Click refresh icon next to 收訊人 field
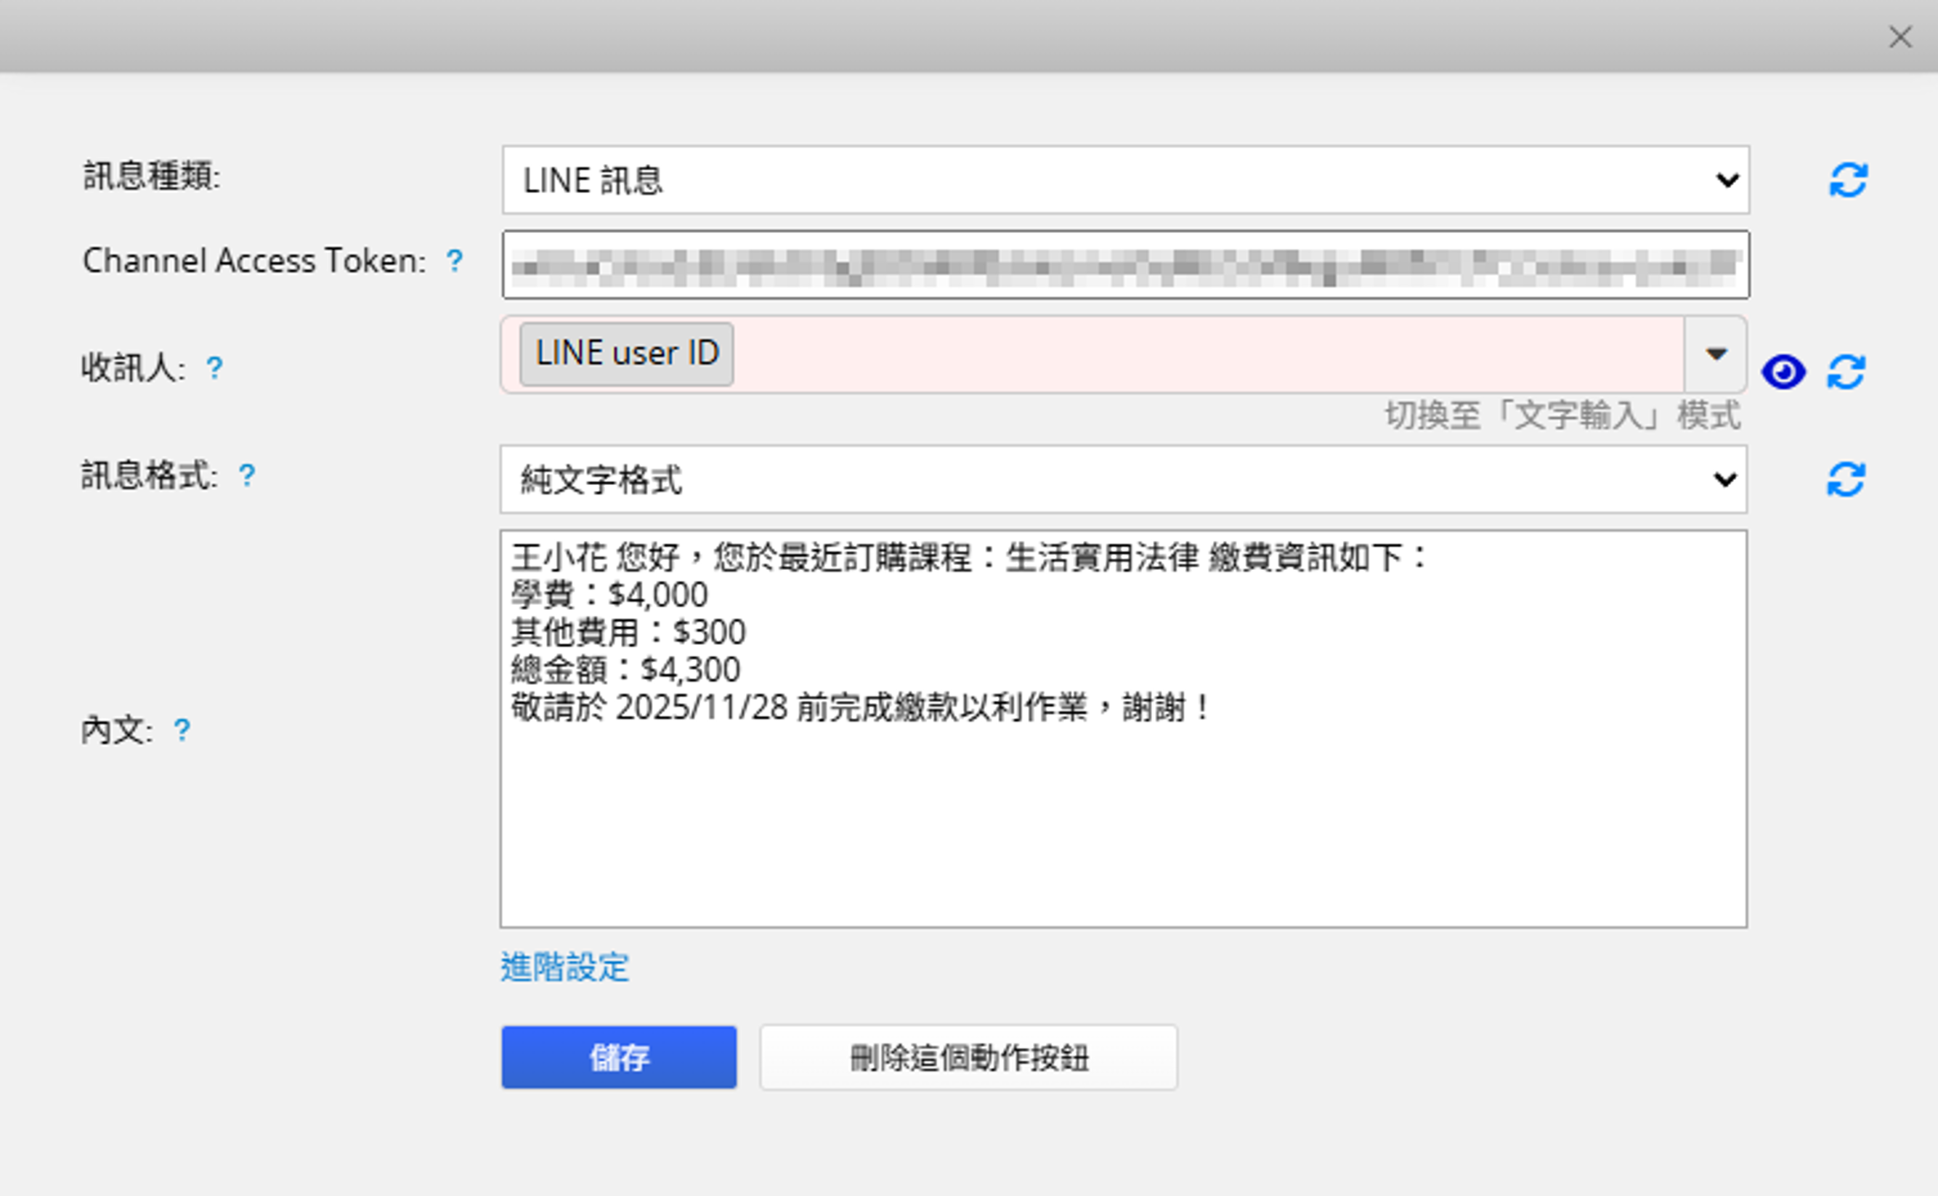Screen dimensions: 1938x1196 (x=1846, y=372)
